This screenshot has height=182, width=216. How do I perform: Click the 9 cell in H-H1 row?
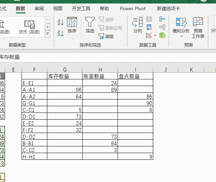[x=135, y=157]
